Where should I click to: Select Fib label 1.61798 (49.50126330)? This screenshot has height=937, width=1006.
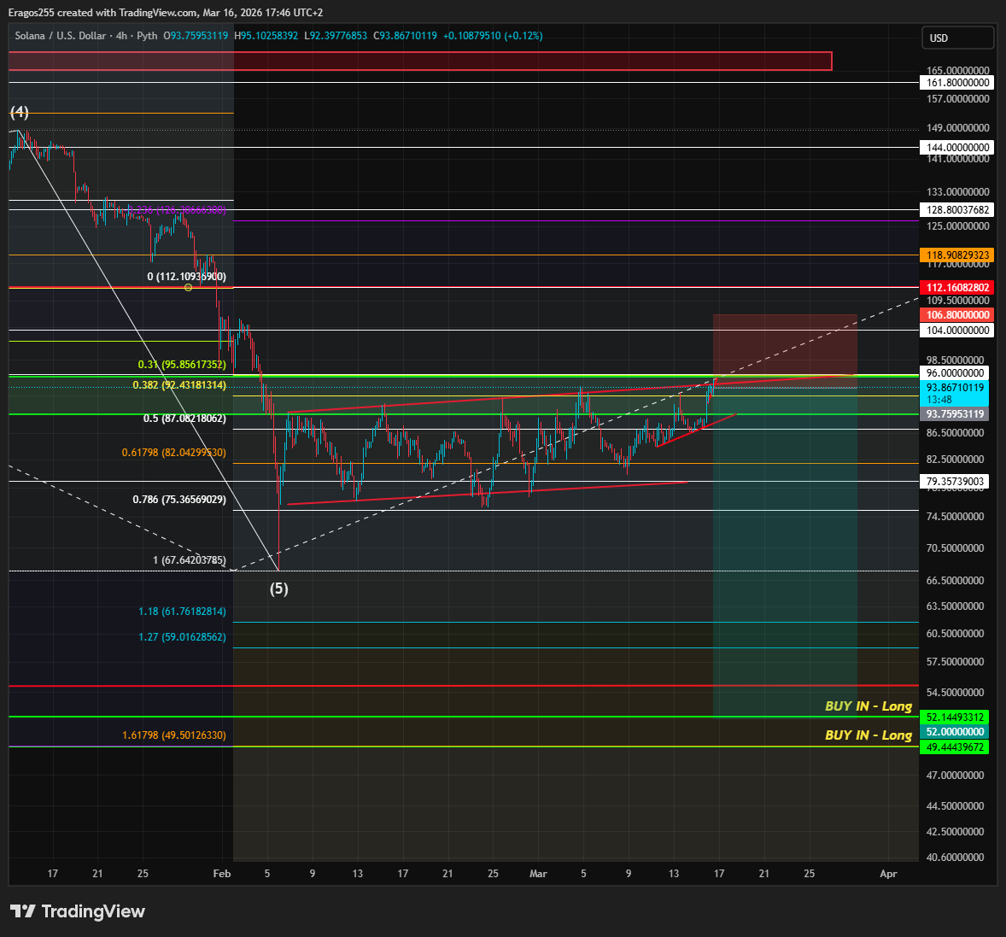[174, 735]
